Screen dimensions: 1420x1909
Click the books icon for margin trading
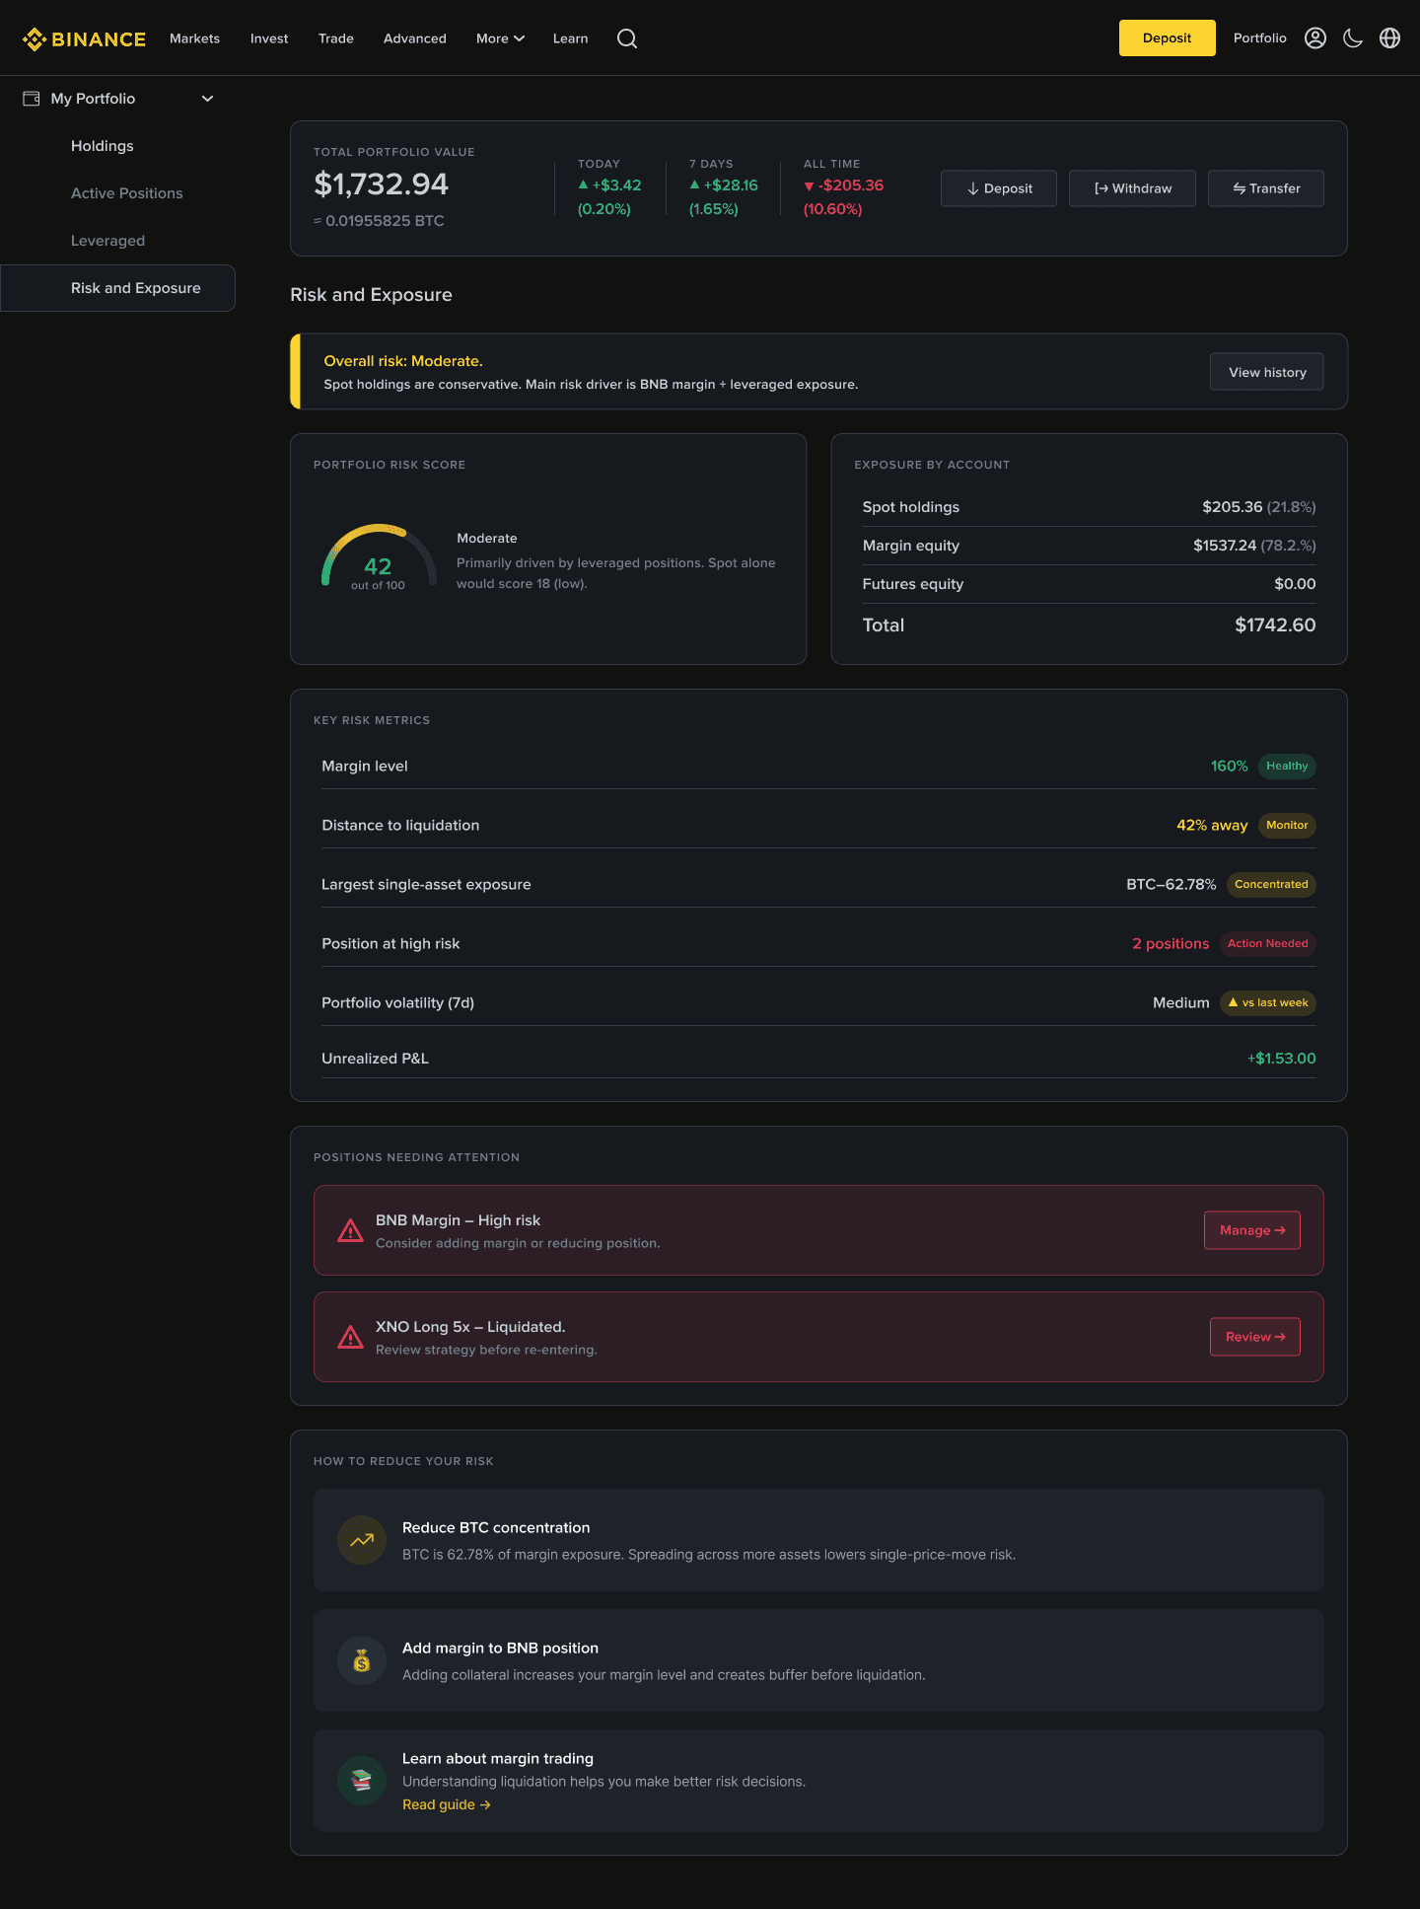(x=362, y=1781)
